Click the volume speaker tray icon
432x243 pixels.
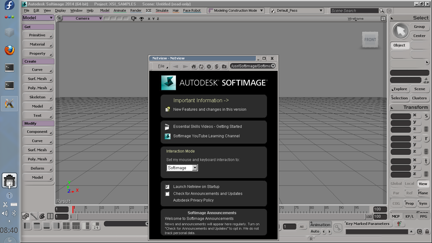[x=5, y=213]
